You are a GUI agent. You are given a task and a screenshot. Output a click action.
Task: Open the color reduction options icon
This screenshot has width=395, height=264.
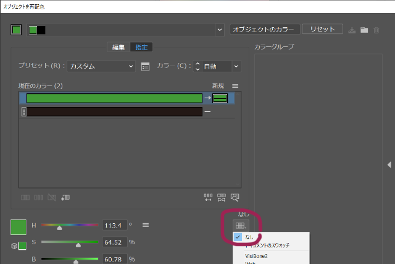click(x=146, y=67)
